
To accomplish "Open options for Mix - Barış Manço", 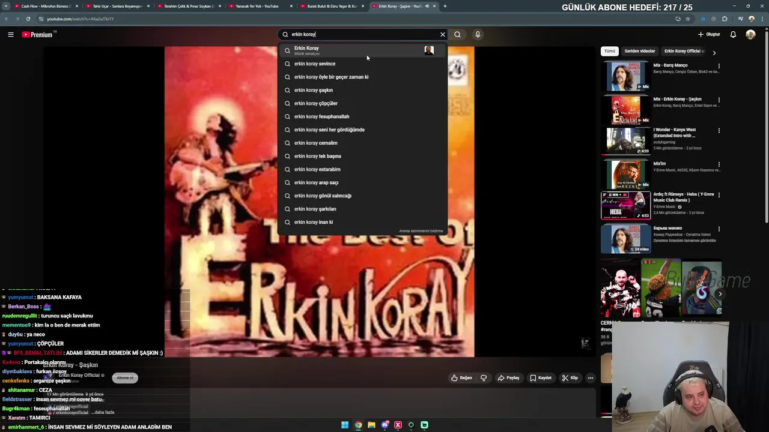I will pos(719,66).
